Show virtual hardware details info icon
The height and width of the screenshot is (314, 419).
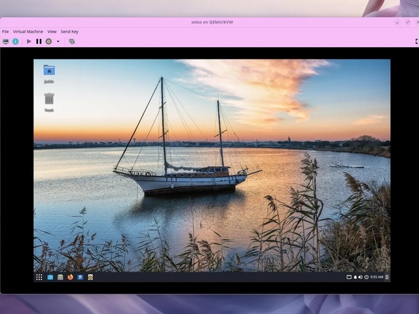pos(16,41)
